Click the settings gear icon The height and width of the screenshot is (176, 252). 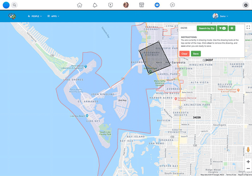(x=245, y=5)
